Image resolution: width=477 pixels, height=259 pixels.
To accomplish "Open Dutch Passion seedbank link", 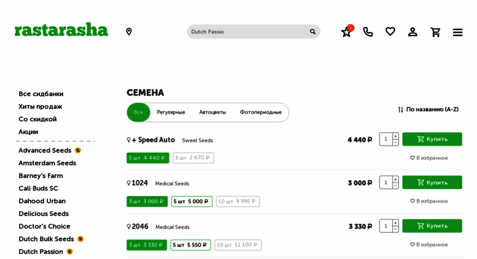I will [x=41, y=252].
